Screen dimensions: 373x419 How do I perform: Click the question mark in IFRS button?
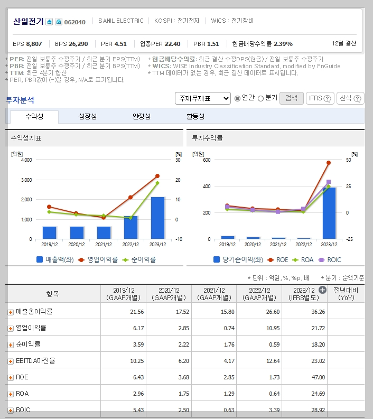point(328,99)
